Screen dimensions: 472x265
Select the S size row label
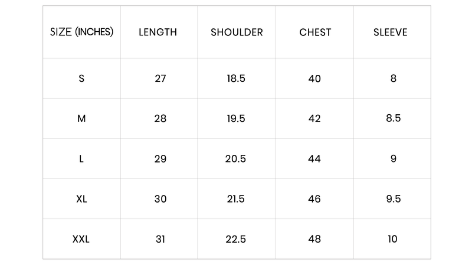(81, 78)
